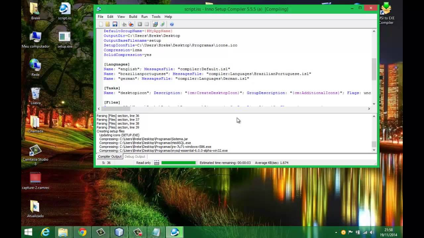
Task: Click the HeidiSQL.exe compressing output line
Action: click(x=145, y=143)
